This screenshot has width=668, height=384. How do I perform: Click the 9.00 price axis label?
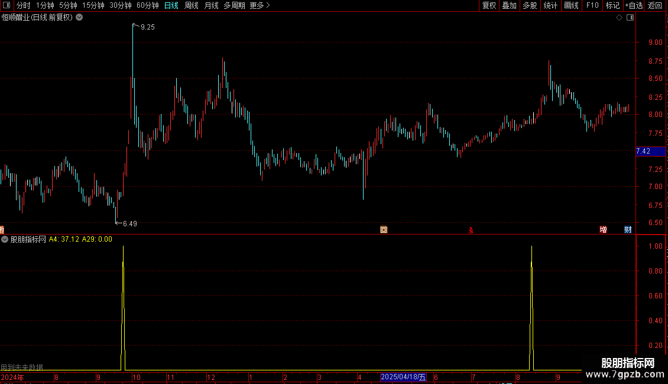[655, 43]
